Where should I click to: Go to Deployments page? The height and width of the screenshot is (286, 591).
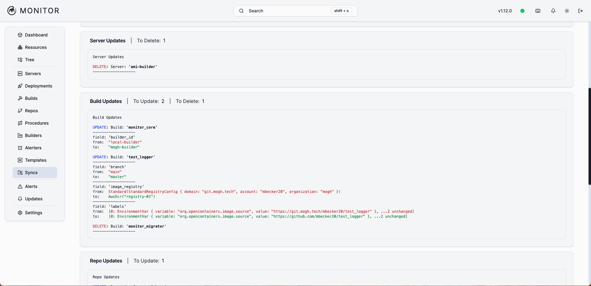35,86
